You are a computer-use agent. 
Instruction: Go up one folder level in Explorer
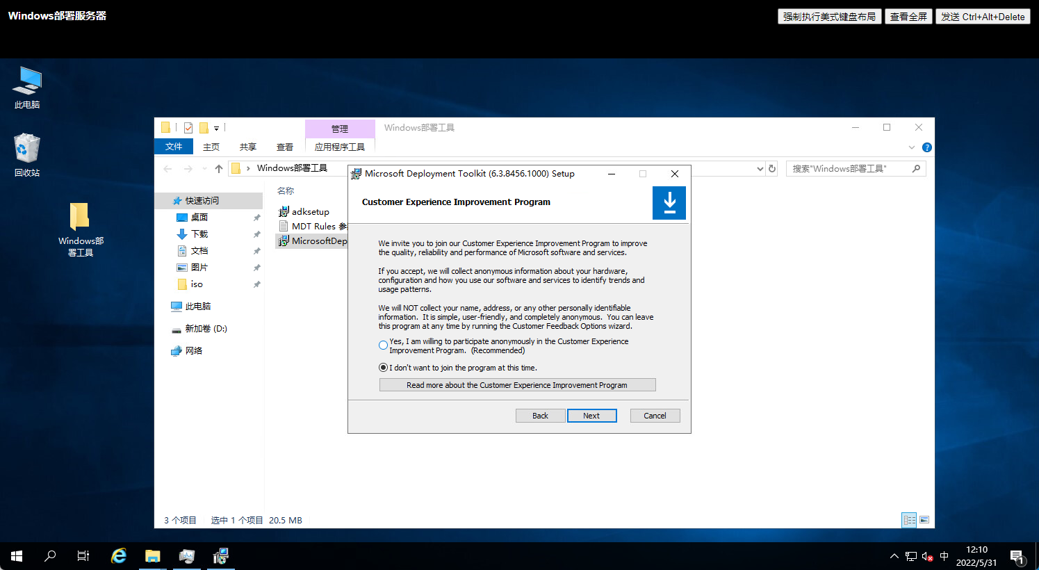coord(219,168)
